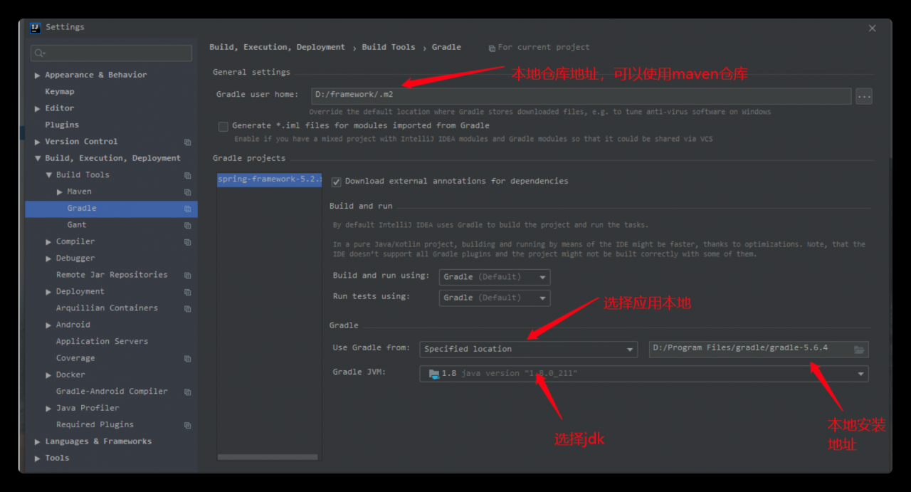
Task: Click the project-level icon beside Version Control
Action: click(188, 142)
